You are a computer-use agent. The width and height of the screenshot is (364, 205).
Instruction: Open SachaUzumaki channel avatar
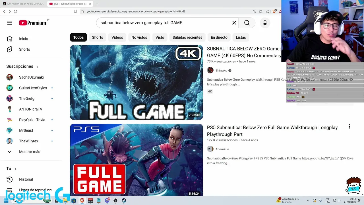(x=10, y=77)
